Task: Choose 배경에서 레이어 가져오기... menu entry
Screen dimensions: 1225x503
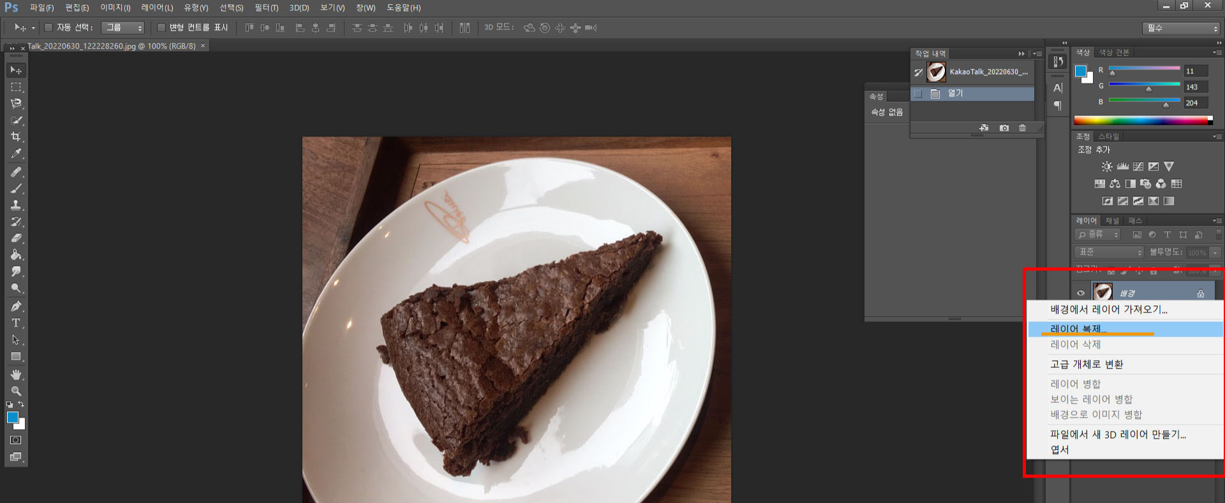Action: pos(1109,309)
